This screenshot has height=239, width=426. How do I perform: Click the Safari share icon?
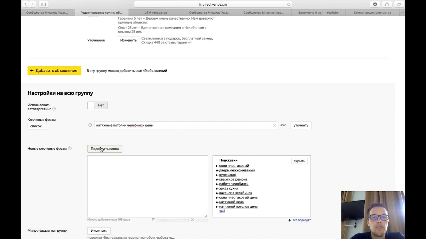[387, 4]
